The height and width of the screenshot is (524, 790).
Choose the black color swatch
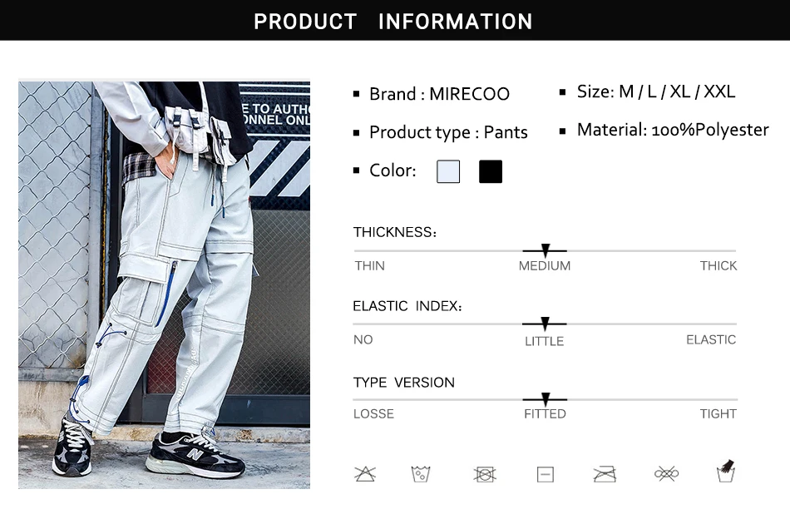pos(491,171)
